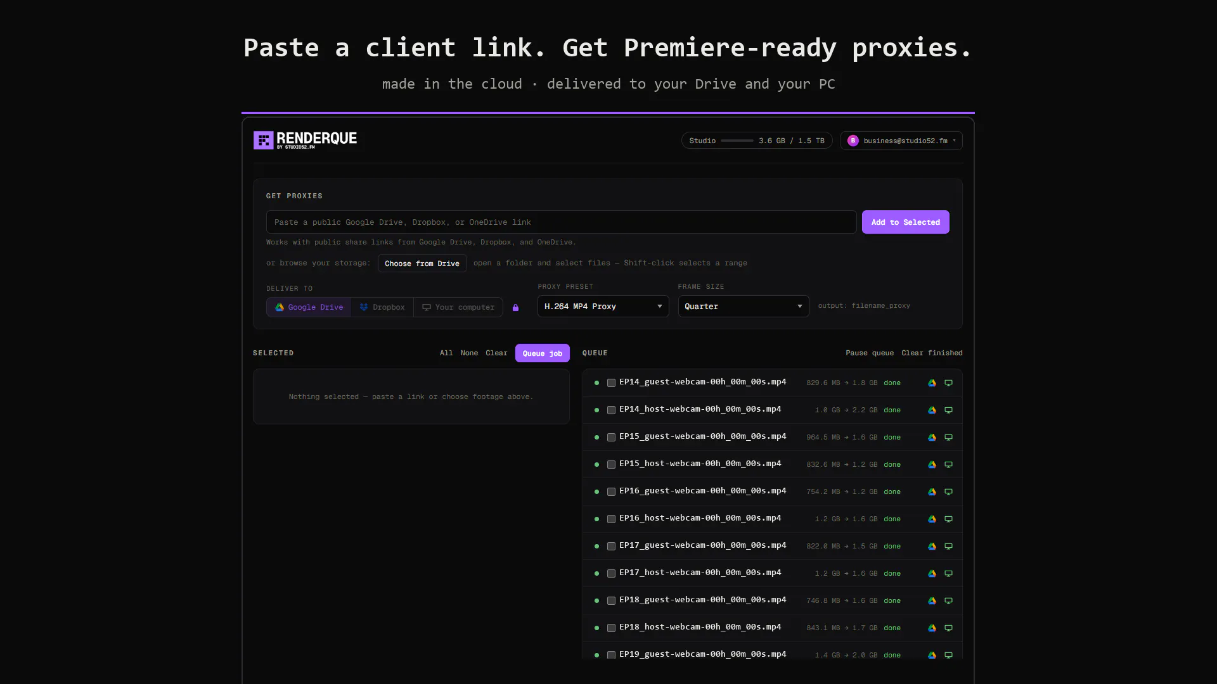
Task: Check the EP14_host-webcam checkbox
Action: coord(611,410)
